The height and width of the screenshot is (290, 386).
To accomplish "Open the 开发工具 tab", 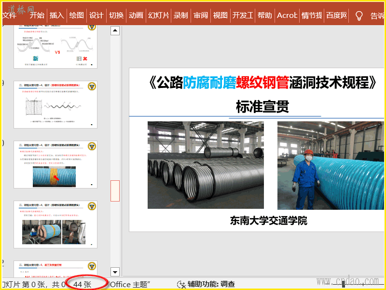I will point(243,15).
